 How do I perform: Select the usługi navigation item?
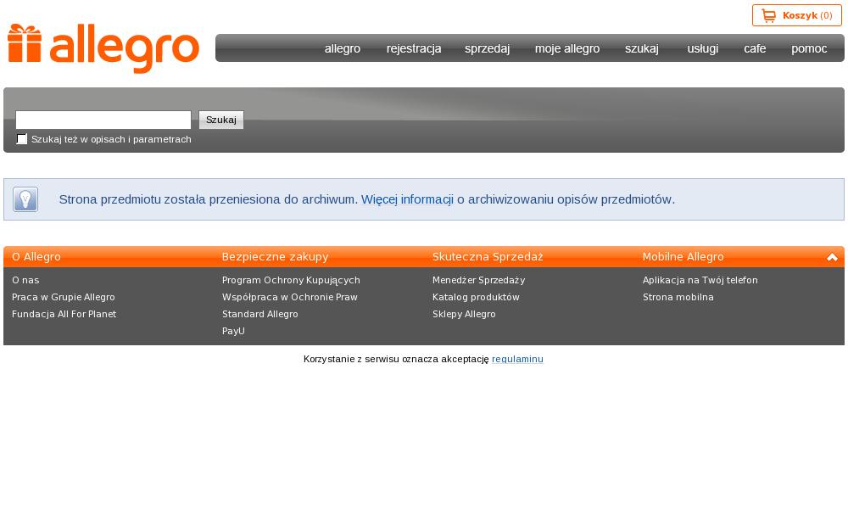click(702, 48)
